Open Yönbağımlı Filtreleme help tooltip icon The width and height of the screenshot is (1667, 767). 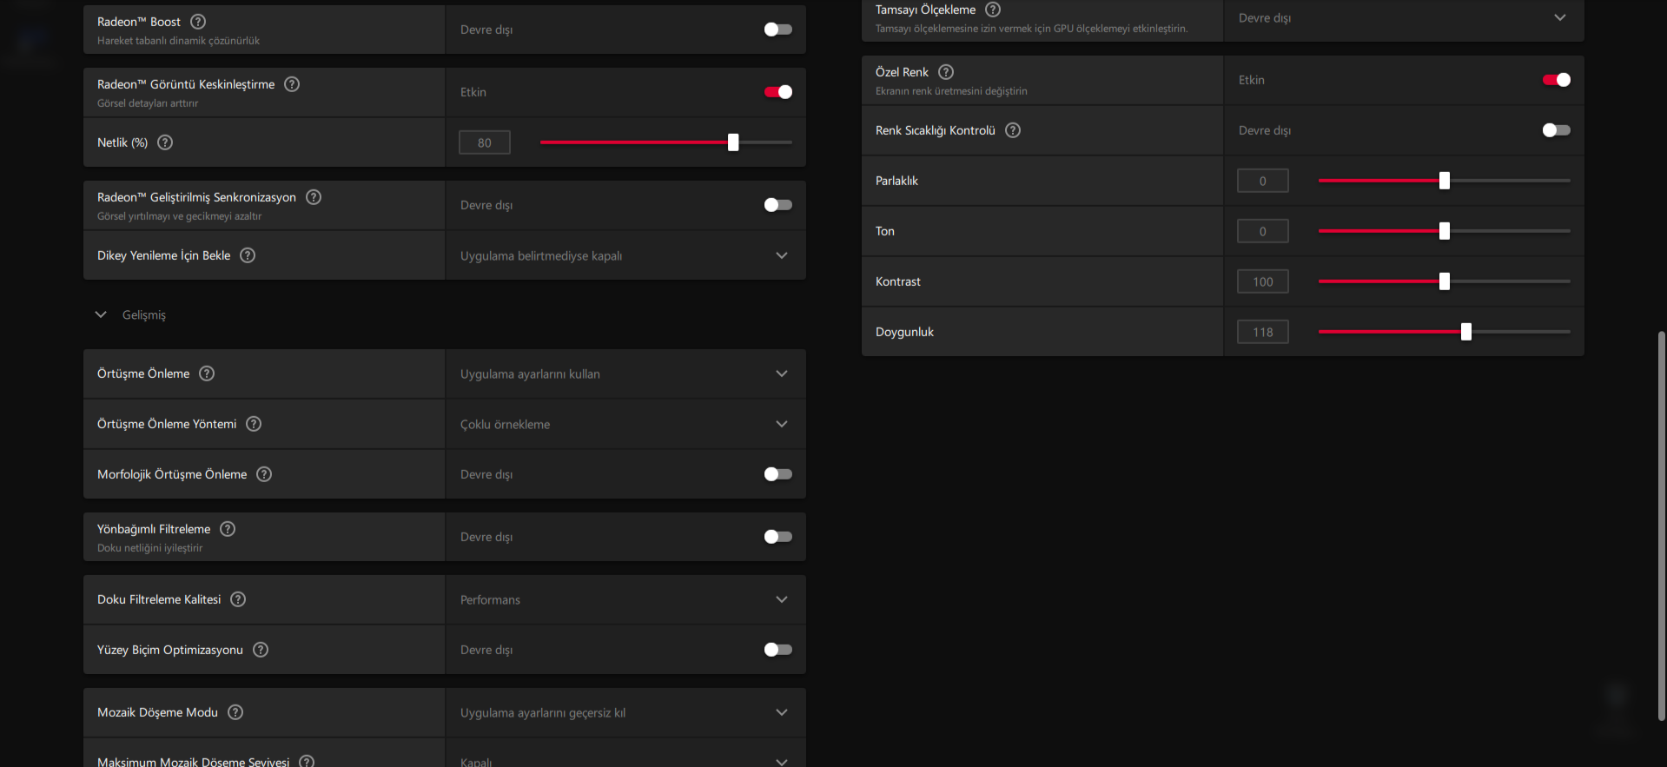click(228, 529)
